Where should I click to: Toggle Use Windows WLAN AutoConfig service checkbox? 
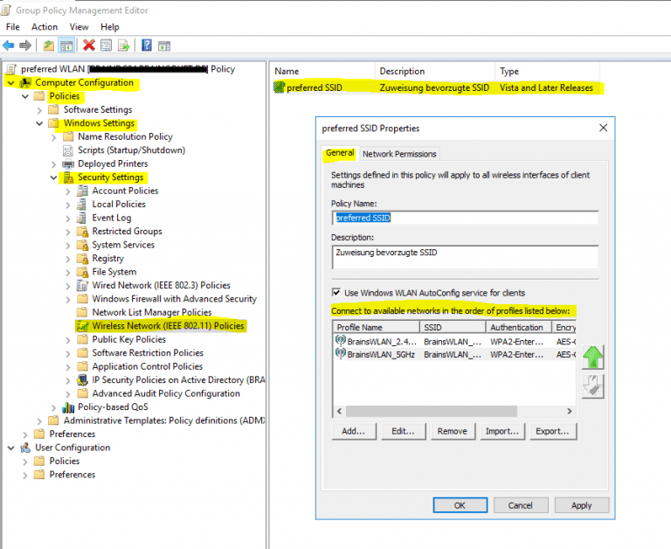[x=336, y=293]
